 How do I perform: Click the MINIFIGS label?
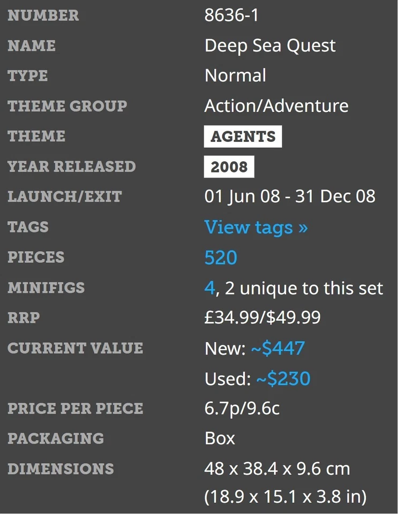coord(46,288)
